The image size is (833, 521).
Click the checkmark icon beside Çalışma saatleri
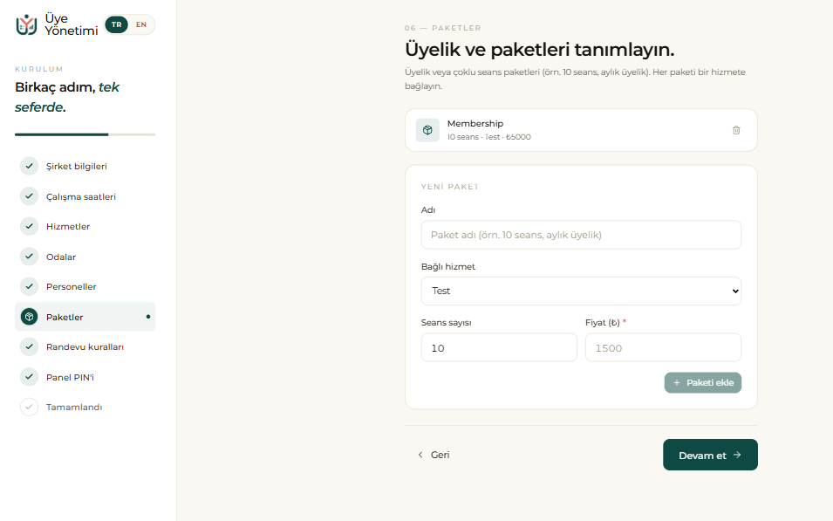[29, 196]
